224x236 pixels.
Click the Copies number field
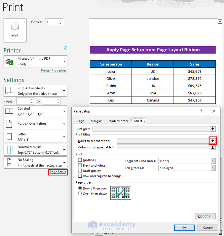pos(52,22)
